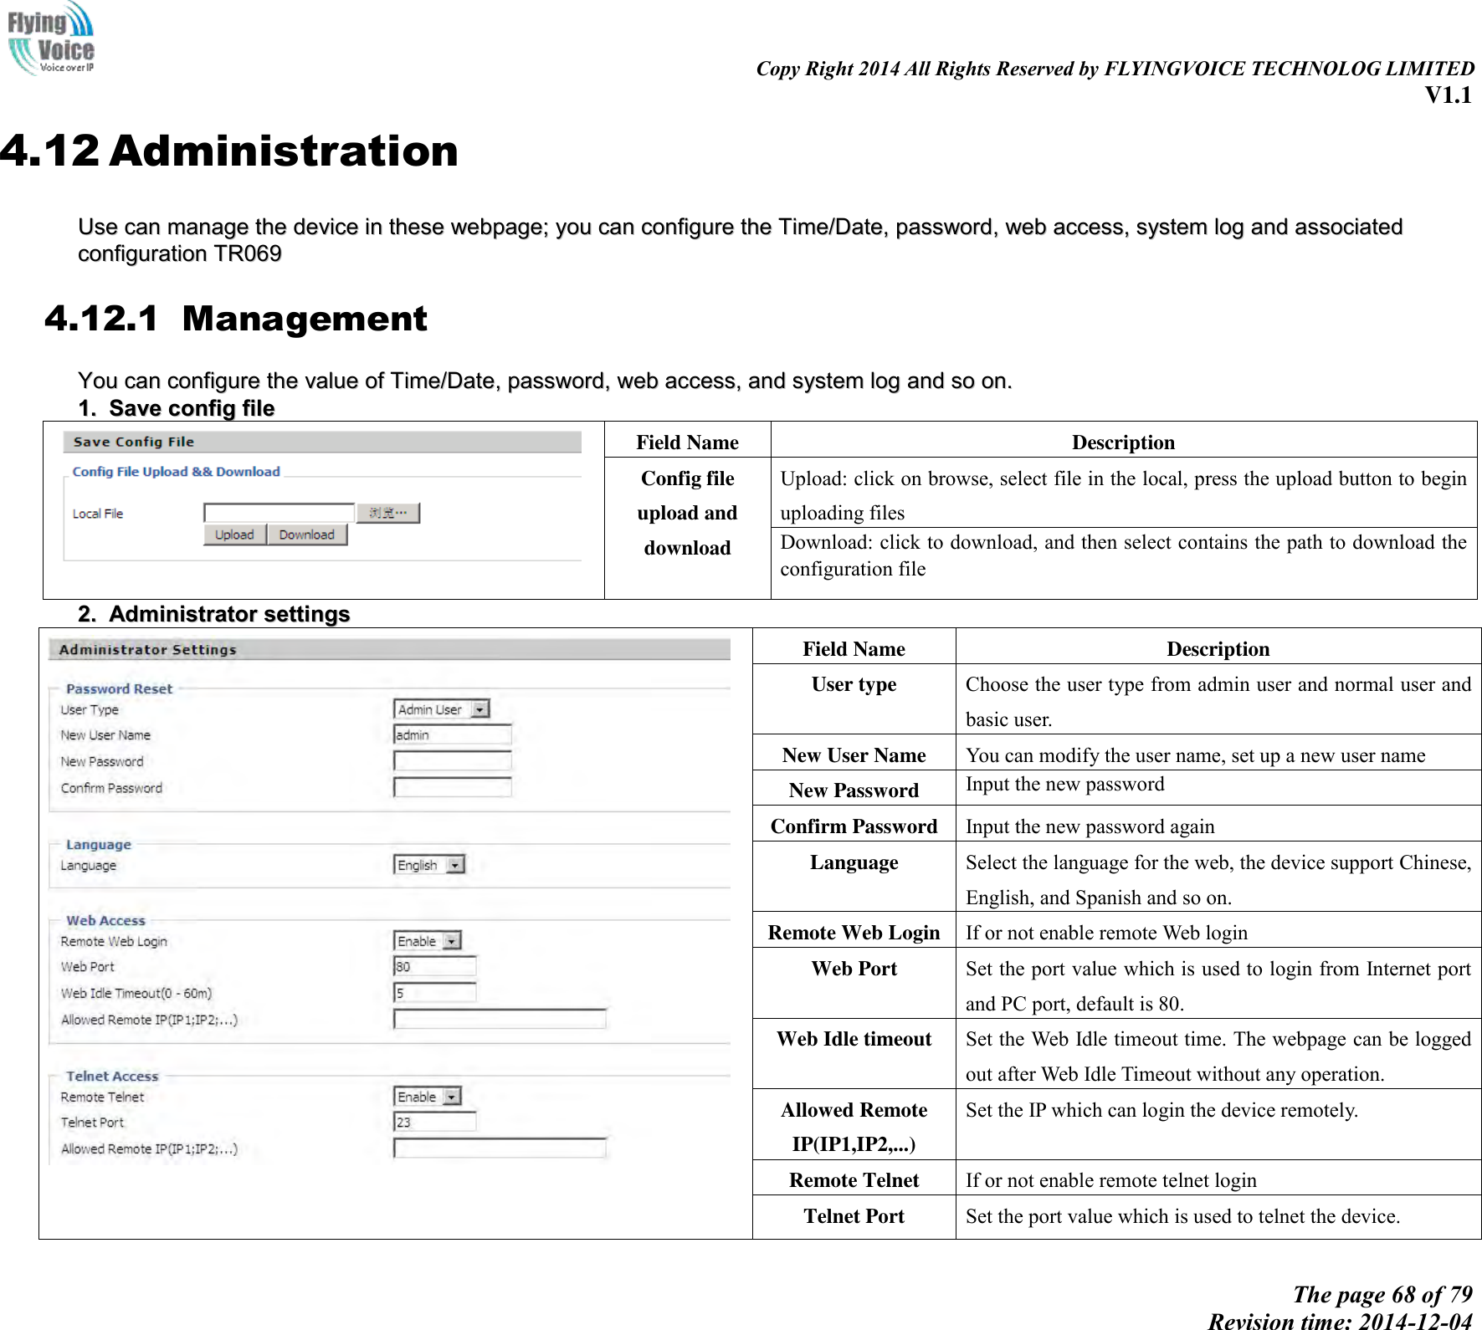Click Allowed Remote IP field under Telnet Access
This screenshot has height=1330, width=1482.
tap(500, 1148)
